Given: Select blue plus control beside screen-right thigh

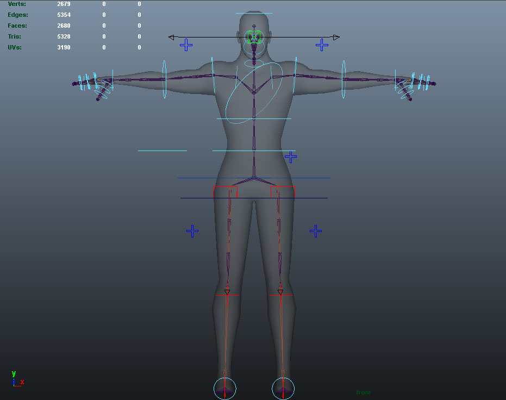Looking at the screenshot, I should click(x=316, y=231).
